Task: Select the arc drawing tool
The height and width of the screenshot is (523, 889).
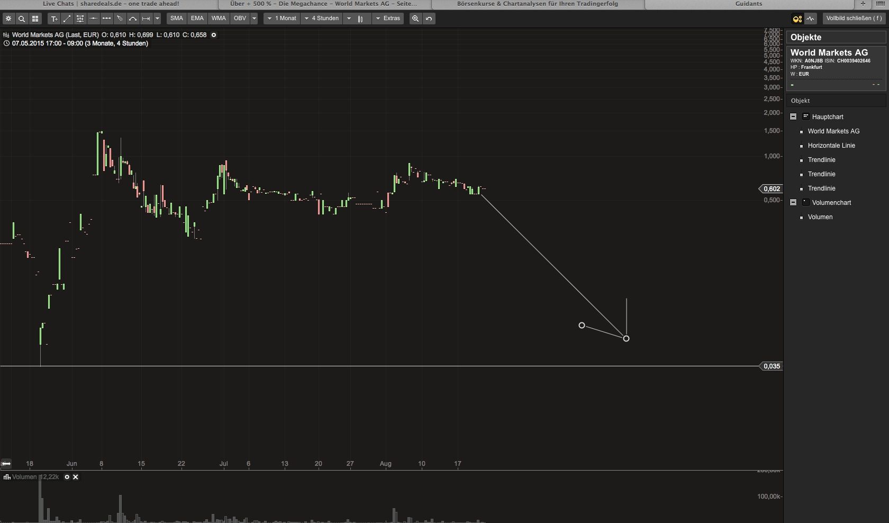Action: (133, 19)
